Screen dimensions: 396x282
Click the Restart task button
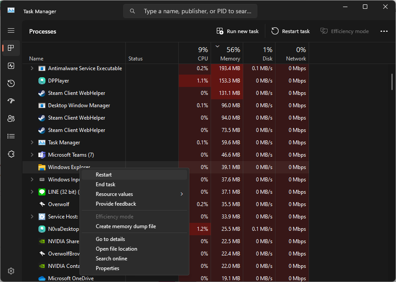point(290,31)
